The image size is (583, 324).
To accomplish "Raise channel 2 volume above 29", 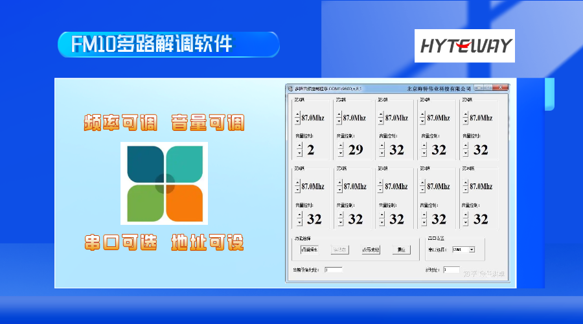I will pyautogui.click(x=339, y=146).
